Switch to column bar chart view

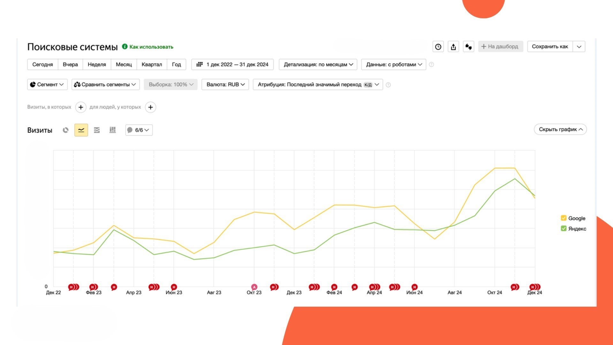[x=112, y=130]
